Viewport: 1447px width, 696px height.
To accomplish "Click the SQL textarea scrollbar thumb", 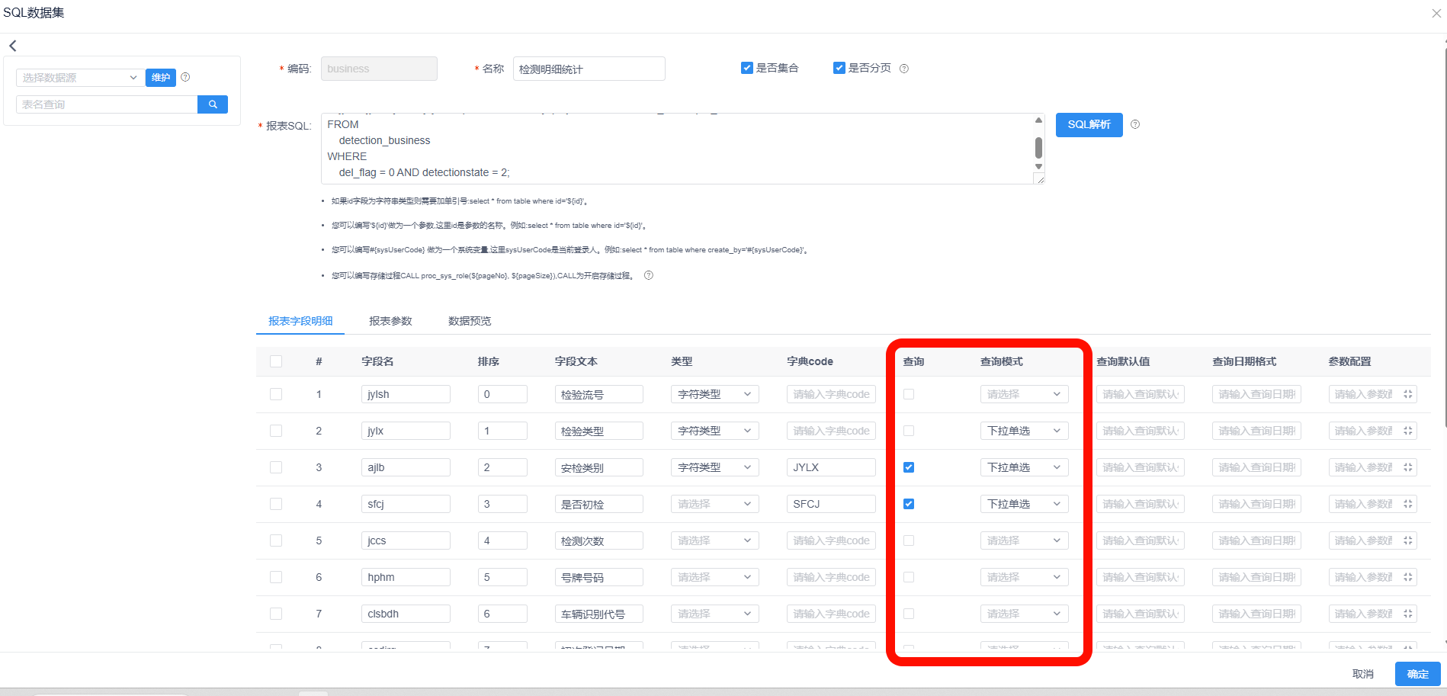I will point(1038,147).
